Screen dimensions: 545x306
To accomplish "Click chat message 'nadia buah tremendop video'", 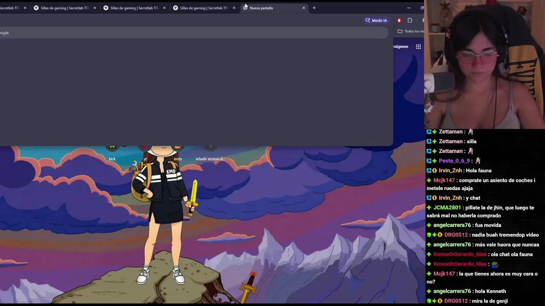I will (x=506, y=235).
